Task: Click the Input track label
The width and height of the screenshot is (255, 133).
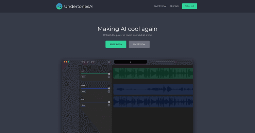Action: coord(82,71)
